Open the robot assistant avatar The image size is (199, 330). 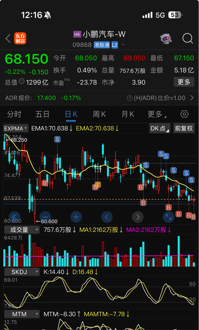point(166,38)
